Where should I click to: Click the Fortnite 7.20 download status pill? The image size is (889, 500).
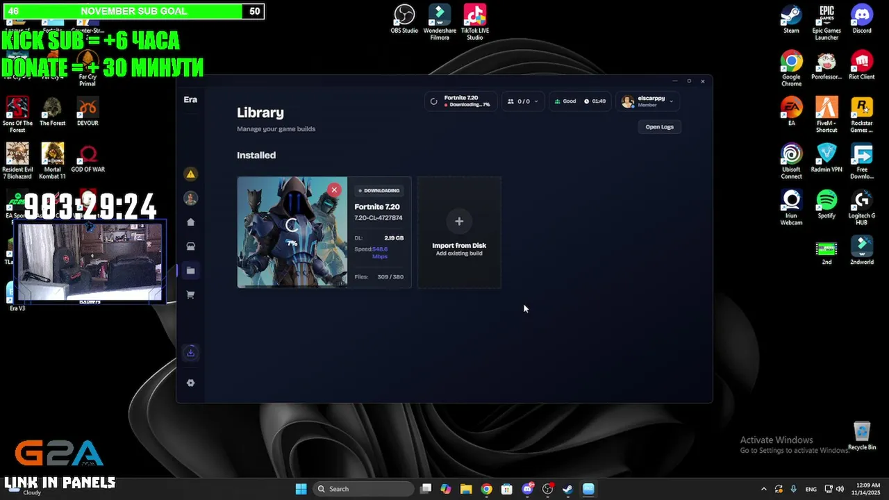point(461,101)
